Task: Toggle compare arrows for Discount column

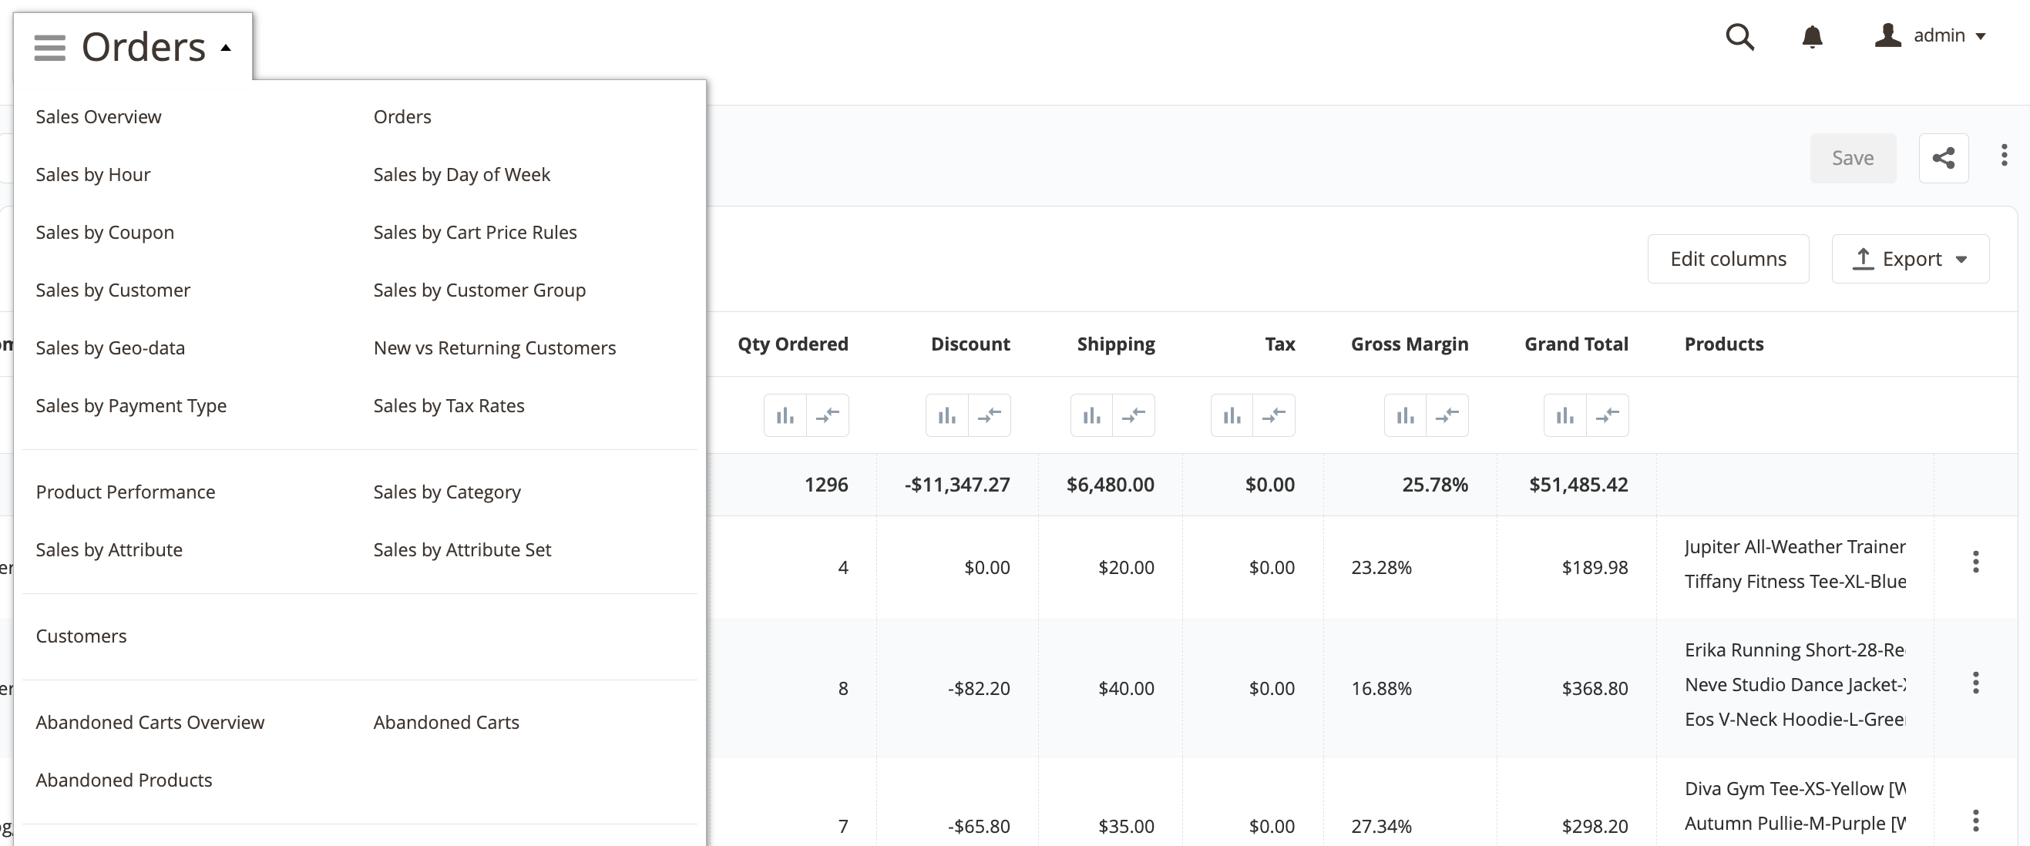Action: (989, 415)
